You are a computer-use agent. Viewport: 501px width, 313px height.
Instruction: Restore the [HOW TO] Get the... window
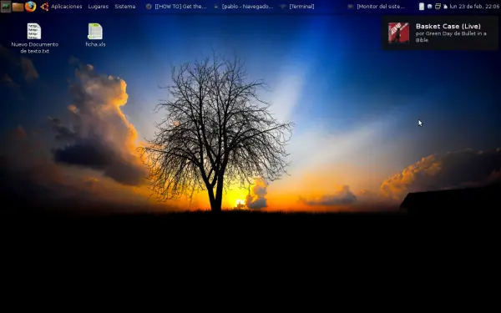[176, 7]
